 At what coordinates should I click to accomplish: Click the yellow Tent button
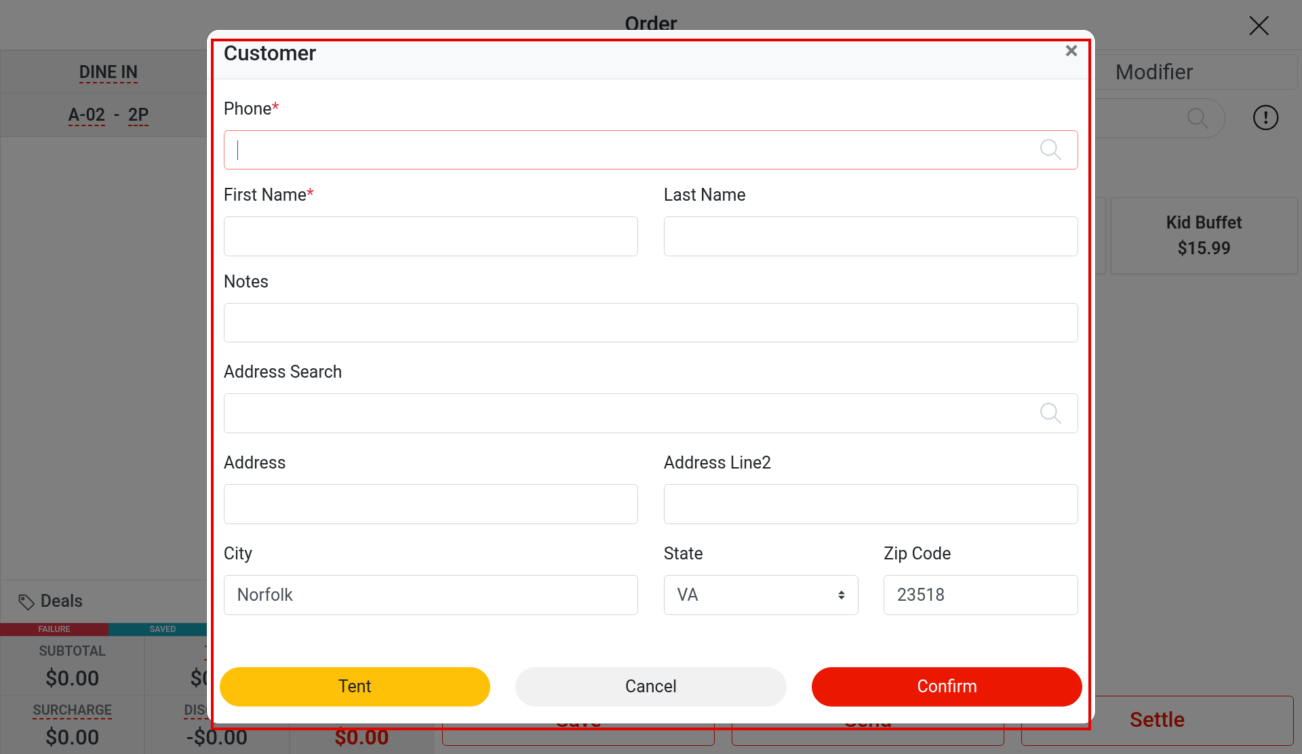(355, 686)
